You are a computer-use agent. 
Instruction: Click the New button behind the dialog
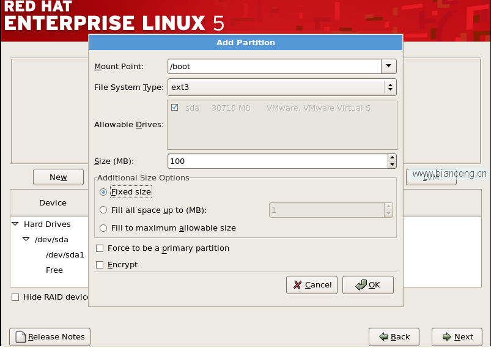pyautogui.click(x=58, y=177)
